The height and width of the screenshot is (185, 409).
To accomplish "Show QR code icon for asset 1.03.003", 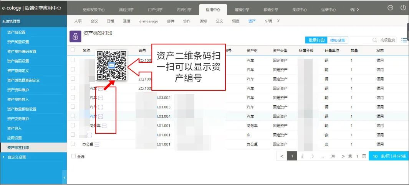I will (101, 107).
